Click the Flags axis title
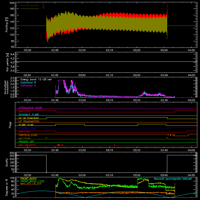The image size is (200, 200). pos(10,125)
